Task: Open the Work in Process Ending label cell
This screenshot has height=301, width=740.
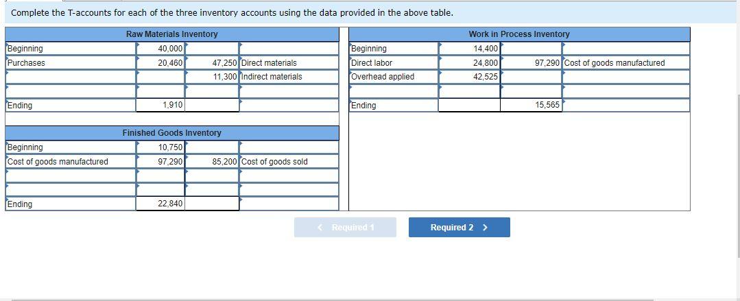Action: point(394,105)
